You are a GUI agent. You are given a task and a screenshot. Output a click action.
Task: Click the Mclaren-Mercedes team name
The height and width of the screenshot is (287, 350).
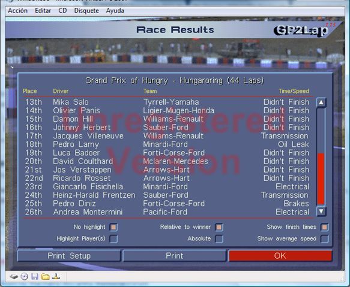point(176,161)
